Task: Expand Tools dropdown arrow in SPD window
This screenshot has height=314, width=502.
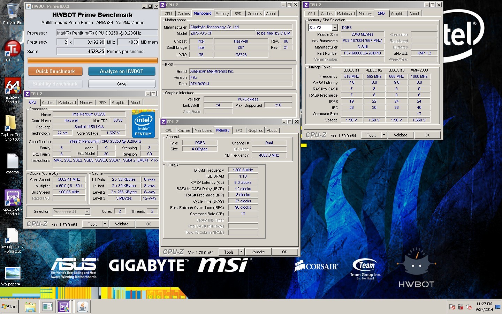Action: tap(384, 135)
